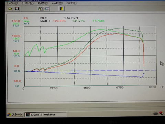Screen dimensions: 165x124
Task: Click the measurement settings toolbar icon
Action: point(41,9)
